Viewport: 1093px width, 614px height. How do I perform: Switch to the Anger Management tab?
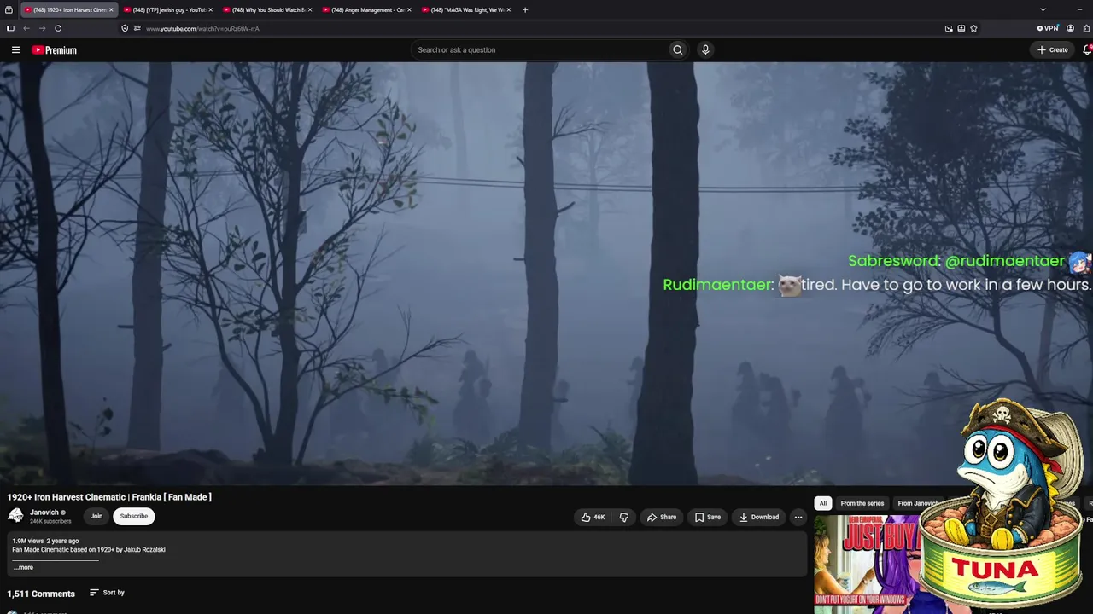367,10
